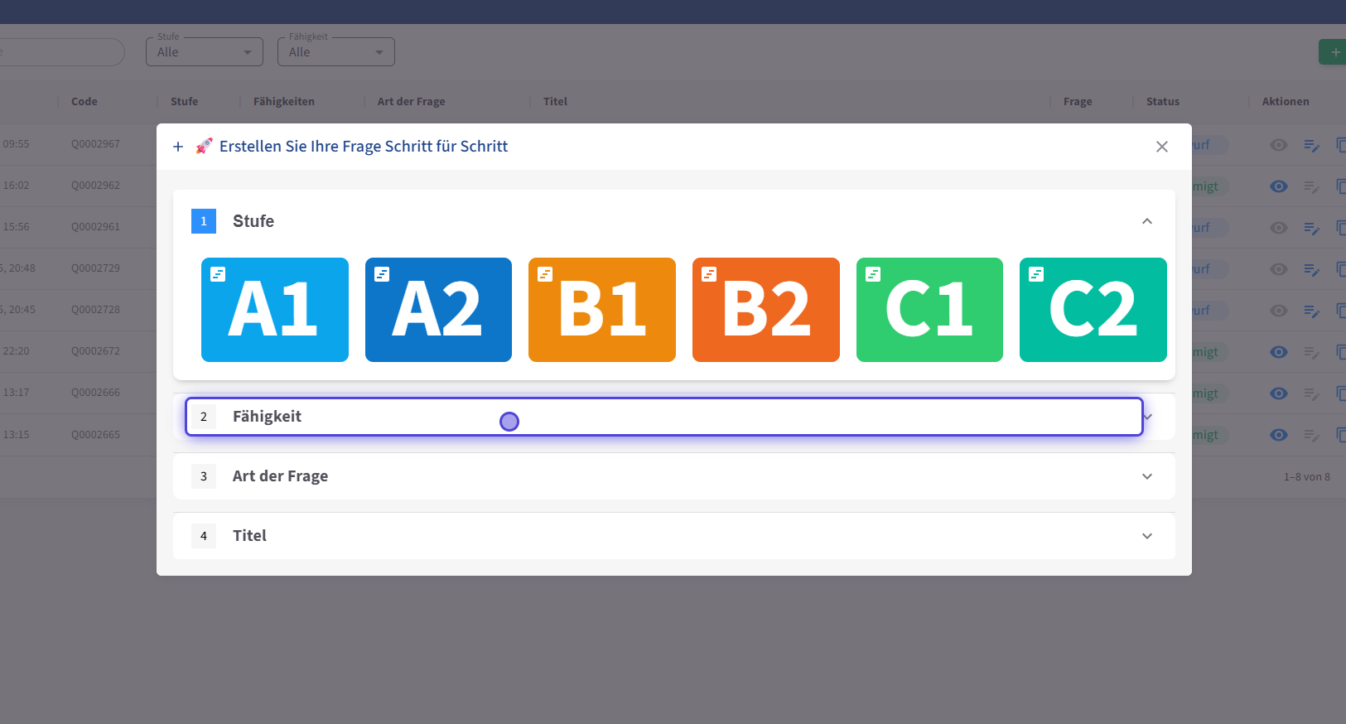The width and height of the screenshot is (1346, 724).
Task: Toggle the eye icon for question Q0002962
Action: [x=1279, y=186]
